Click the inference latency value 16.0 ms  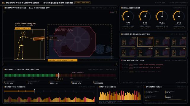coord(149,93)
